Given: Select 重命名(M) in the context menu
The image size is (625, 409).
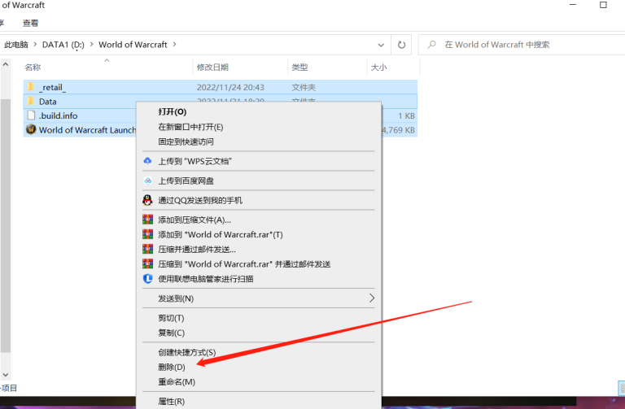Looking at the screenshot, I should [x=176, y=382].
